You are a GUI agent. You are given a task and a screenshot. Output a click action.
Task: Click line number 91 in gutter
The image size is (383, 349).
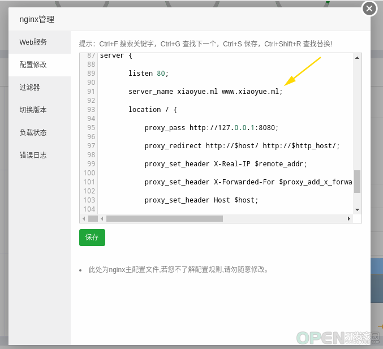pyautogui.click(x=91, y=91)
